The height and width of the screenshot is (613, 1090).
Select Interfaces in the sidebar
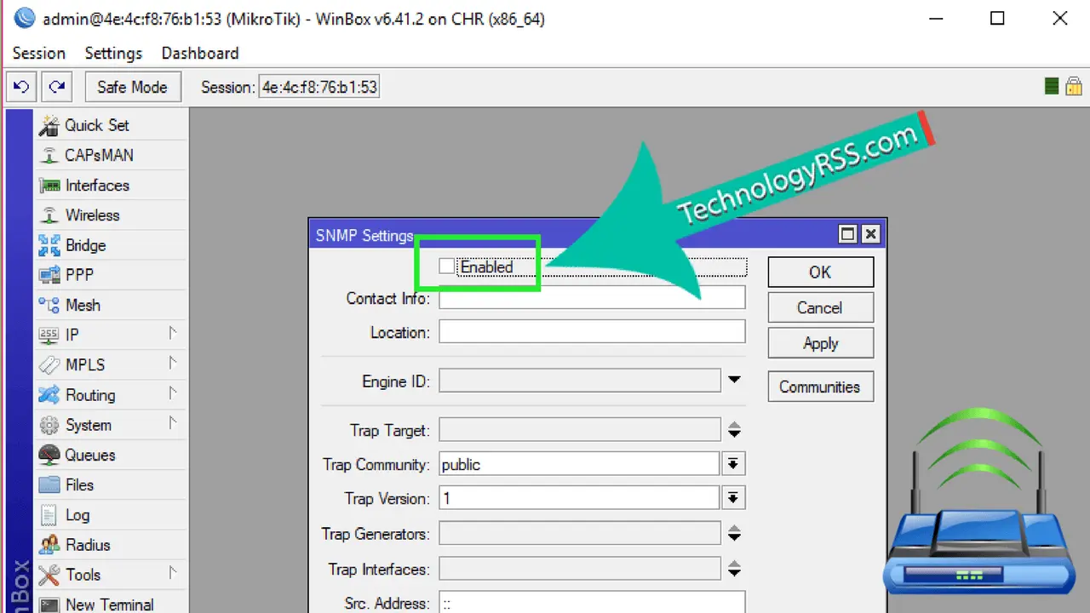(97, 186)
